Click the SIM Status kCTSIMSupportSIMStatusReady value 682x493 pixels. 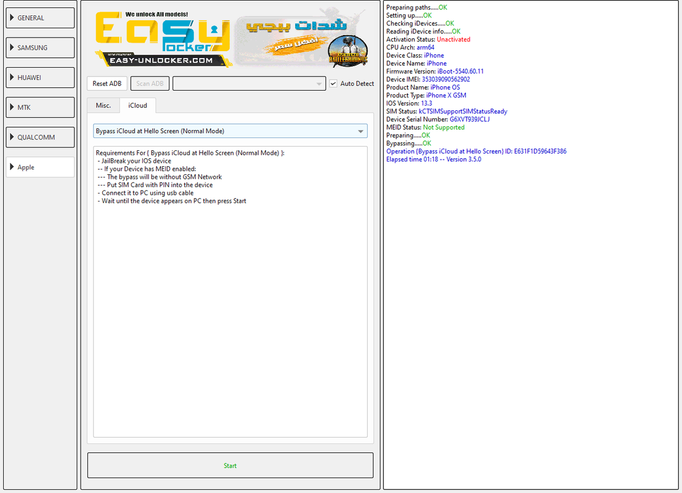point(463,112)
